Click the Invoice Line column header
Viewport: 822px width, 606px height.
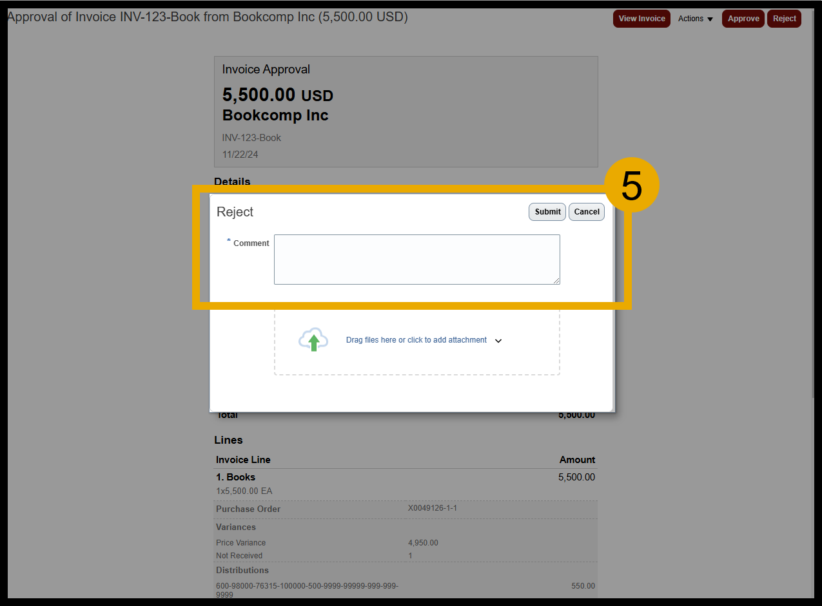pos(243,460)
